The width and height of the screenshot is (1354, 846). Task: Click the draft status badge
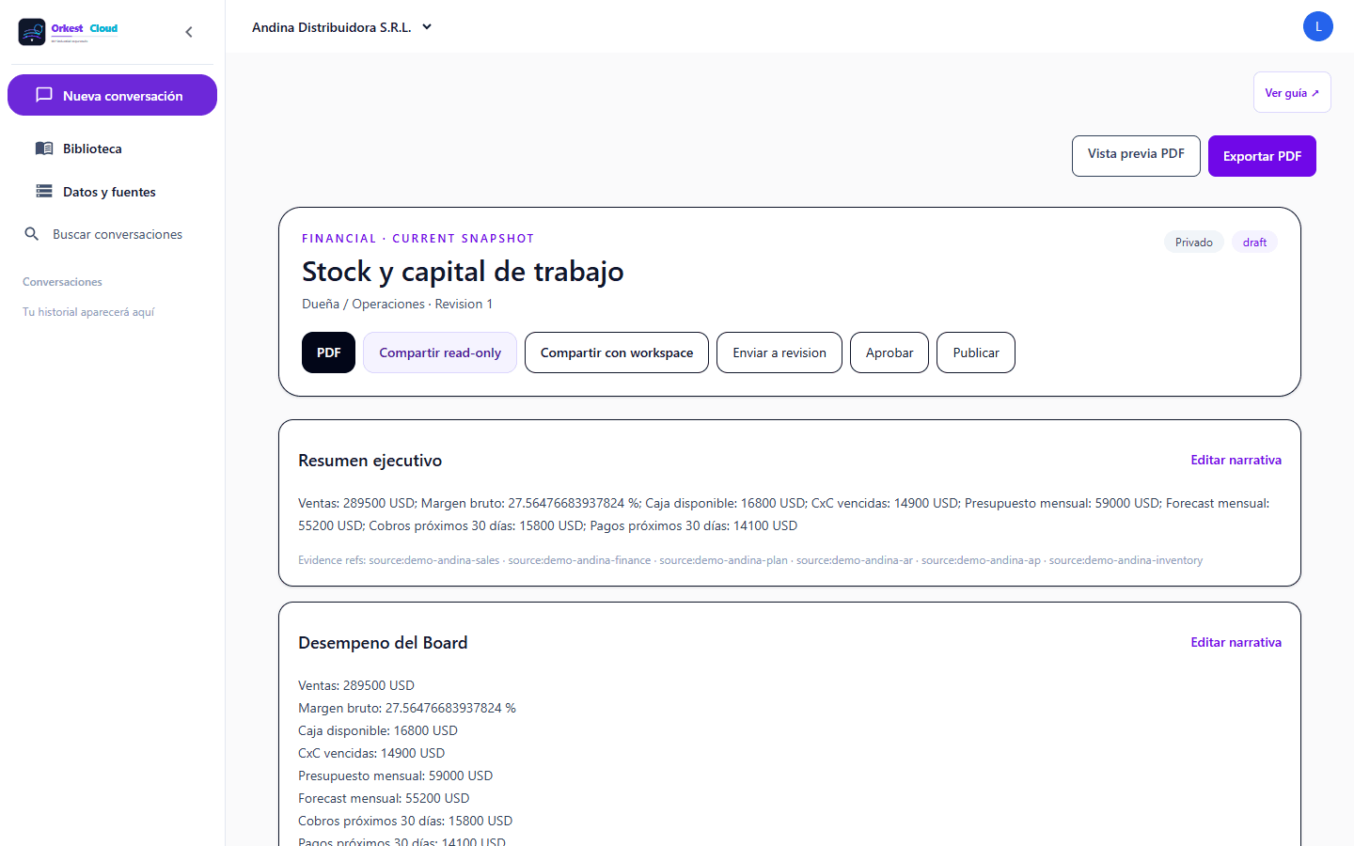pyautogui.click(x=1254, y=243)
